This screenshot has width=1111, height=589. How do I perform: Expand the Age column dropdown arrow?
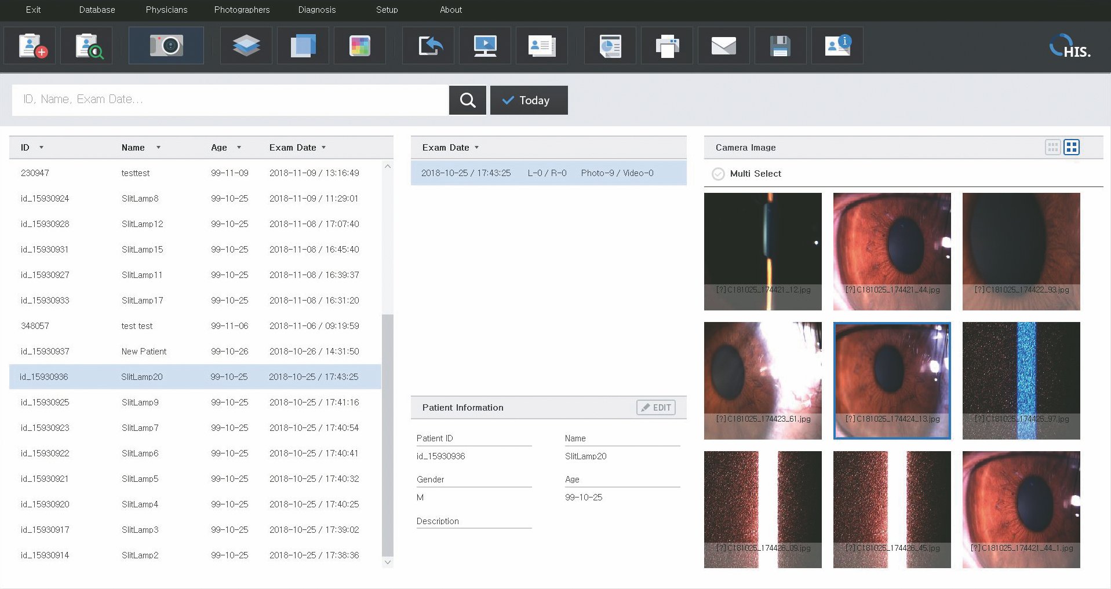[239, 148]
